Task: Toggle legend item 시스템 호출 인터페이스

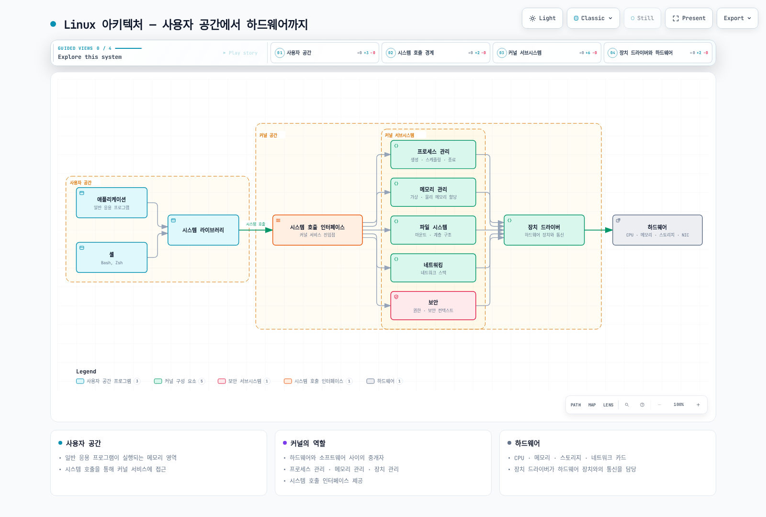Action: point(318,381)
